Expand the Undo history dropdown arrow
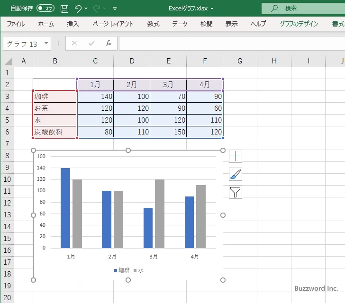The image size is (345, 303). 86,9
